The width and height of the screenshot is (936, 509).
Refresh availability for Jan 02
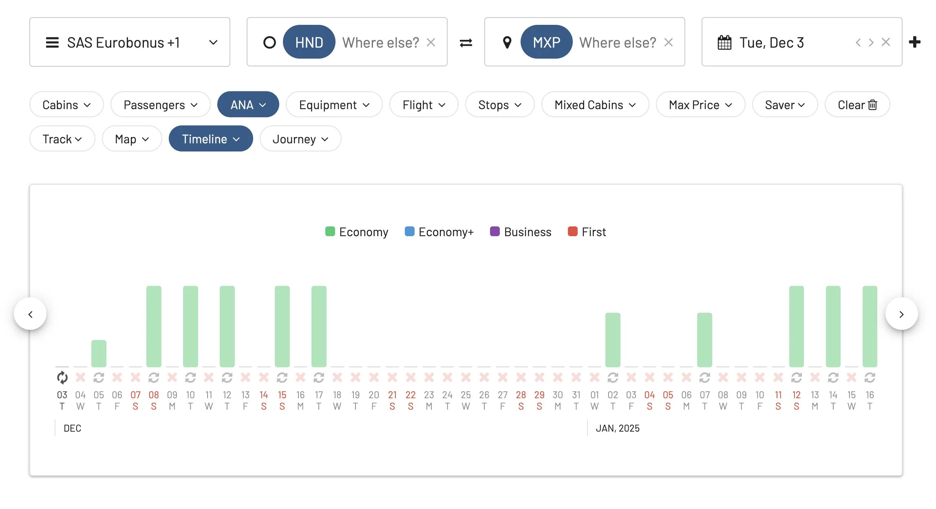pyautogui.click(x=613, y=377)
